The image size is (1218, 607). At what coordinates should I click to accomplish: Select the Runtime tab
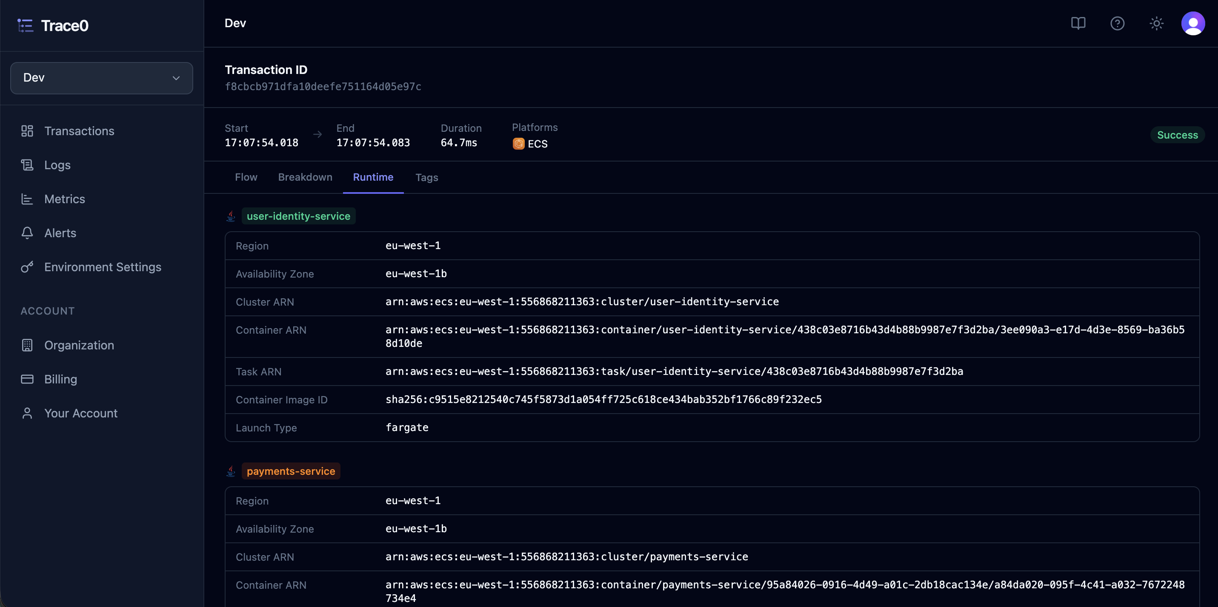coord(373,177)
